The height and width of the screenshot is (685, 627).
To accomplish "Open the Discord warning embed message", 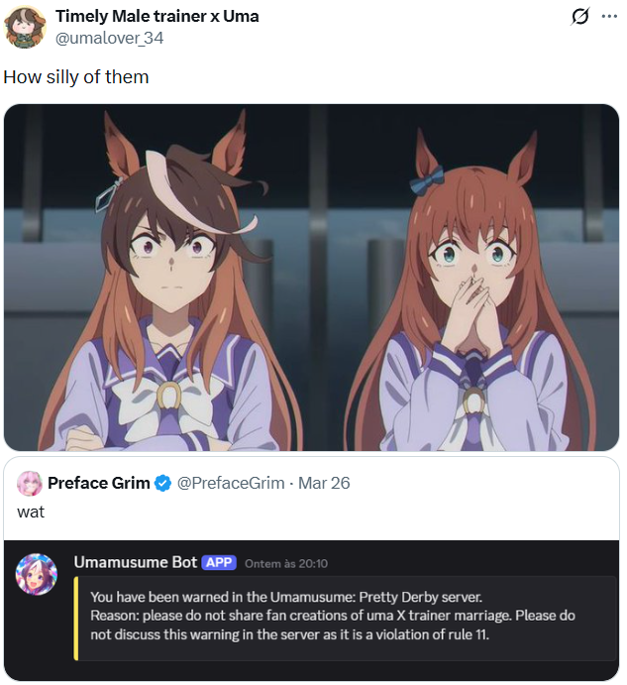I will pyautogui.click(x=345, y=619).
